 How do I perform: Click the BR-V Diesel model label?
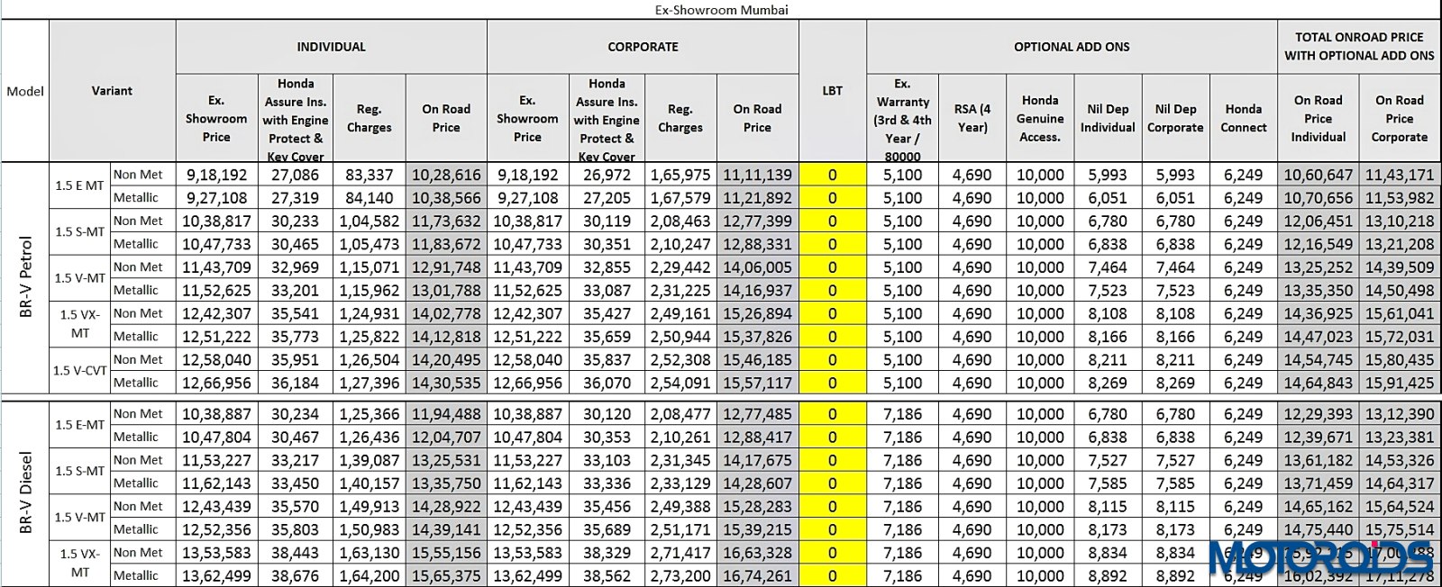(x=25, y=493)
